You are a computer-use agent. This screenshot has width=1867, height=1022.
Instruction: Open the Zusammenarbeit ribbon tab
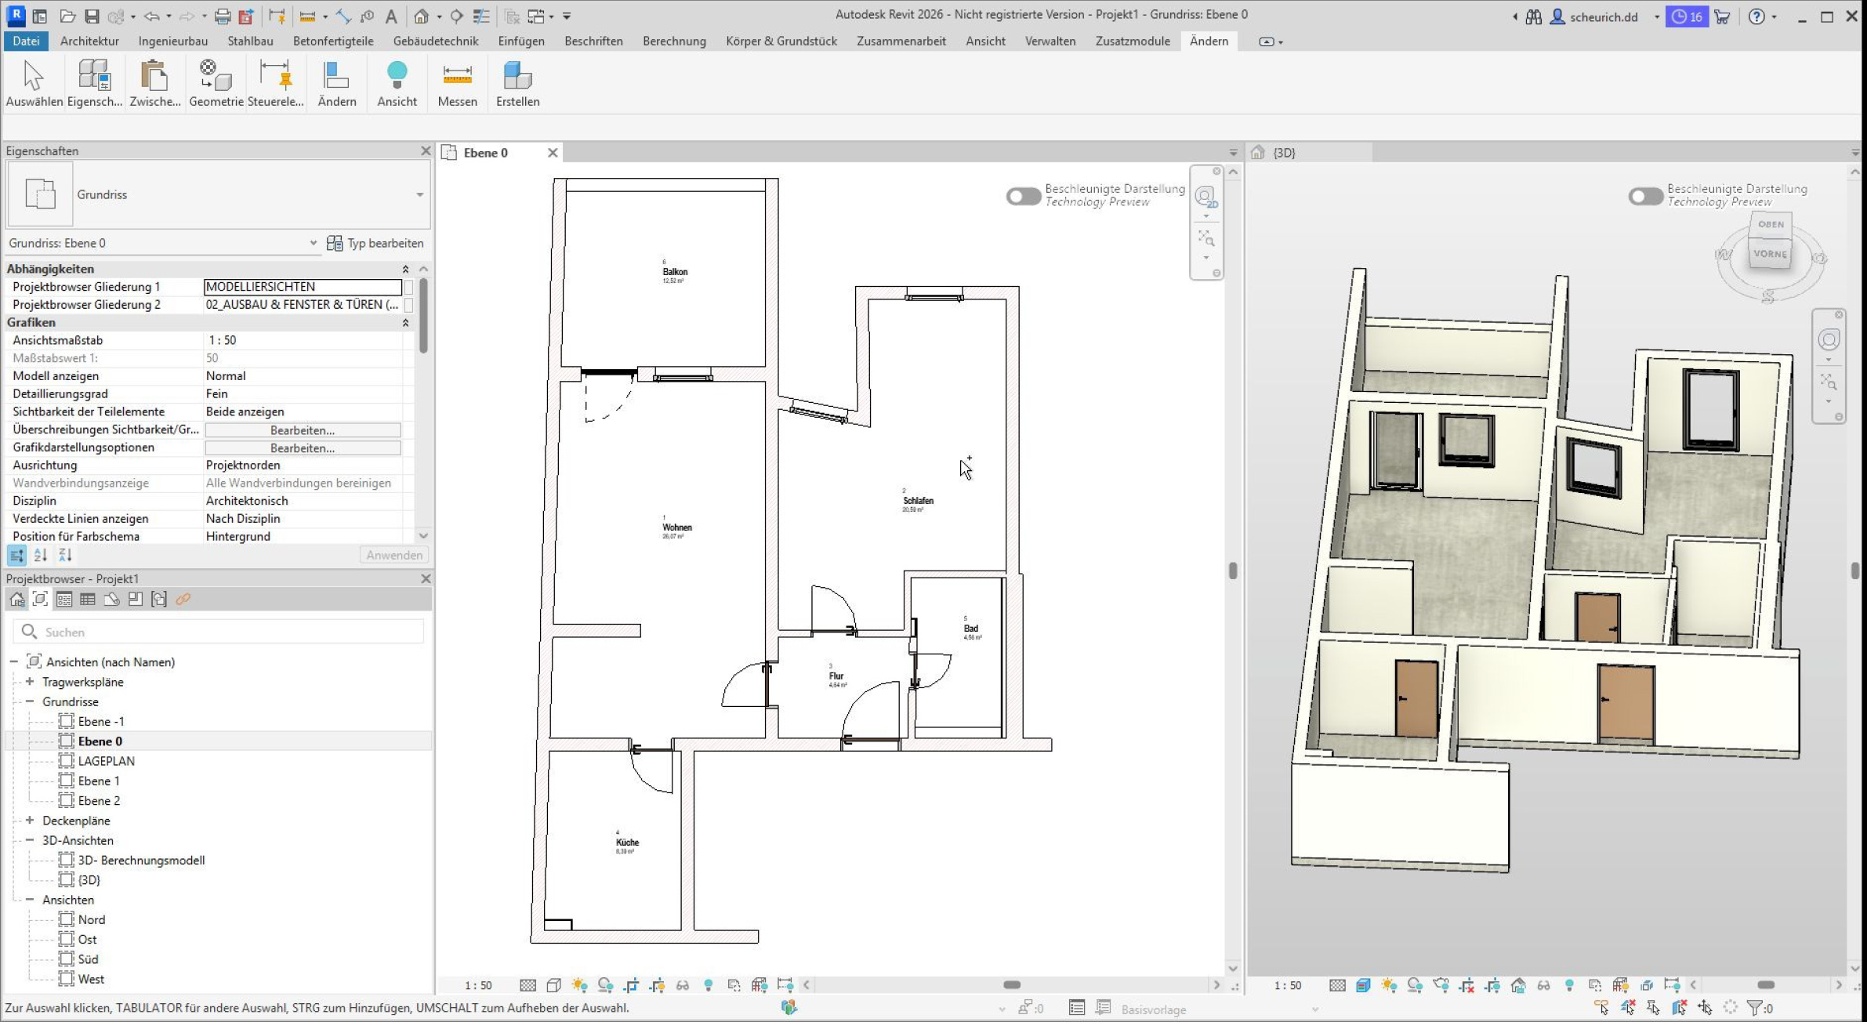901,41
